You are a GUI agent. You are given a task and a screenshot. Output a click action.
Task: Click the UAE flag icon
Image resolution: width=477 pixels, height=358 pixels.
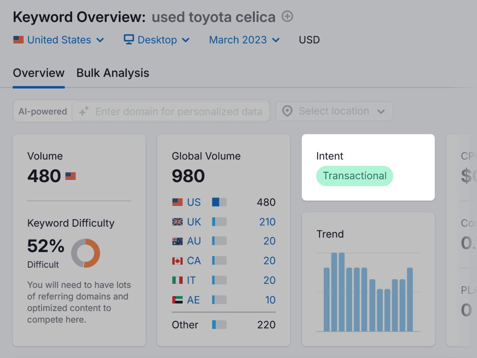(177, 300)
